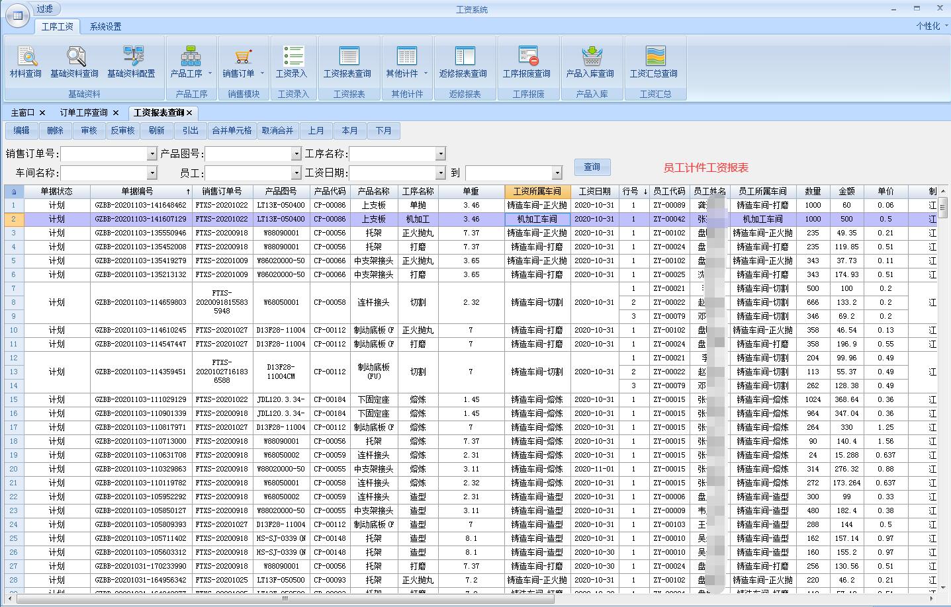Click the 查询 search button

click(592, 167)
